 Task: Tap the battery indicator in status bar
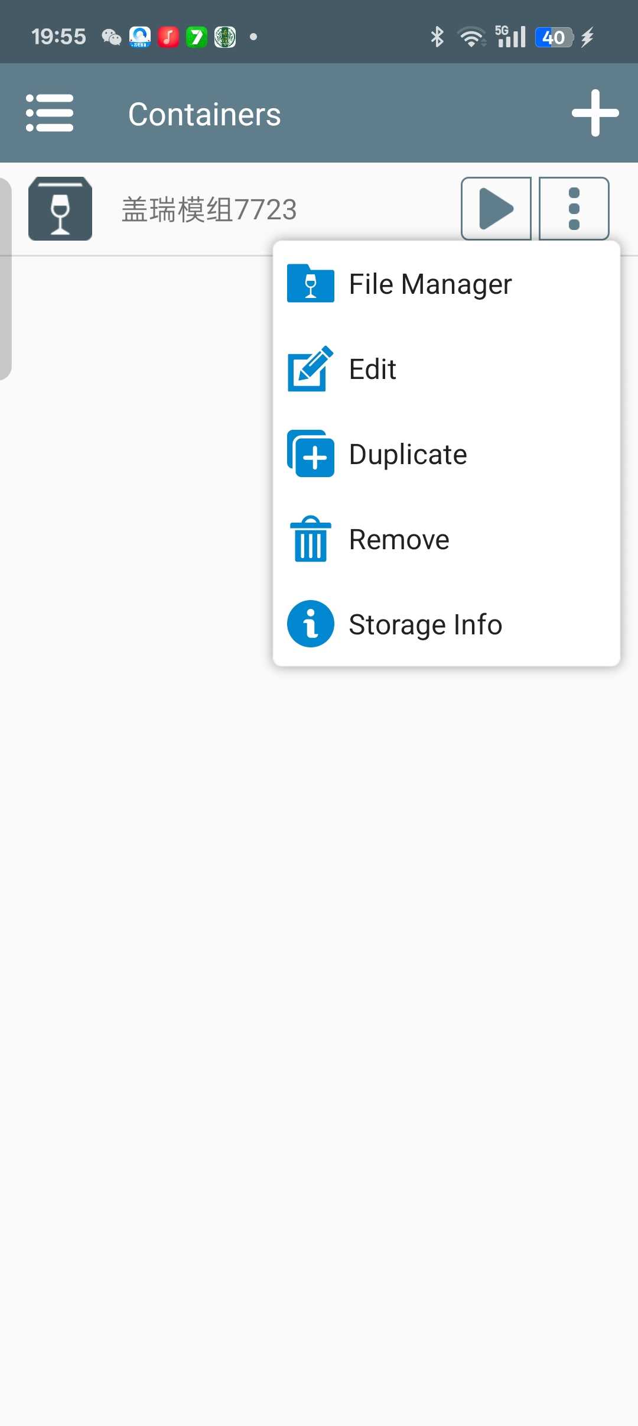click(554, 37)
